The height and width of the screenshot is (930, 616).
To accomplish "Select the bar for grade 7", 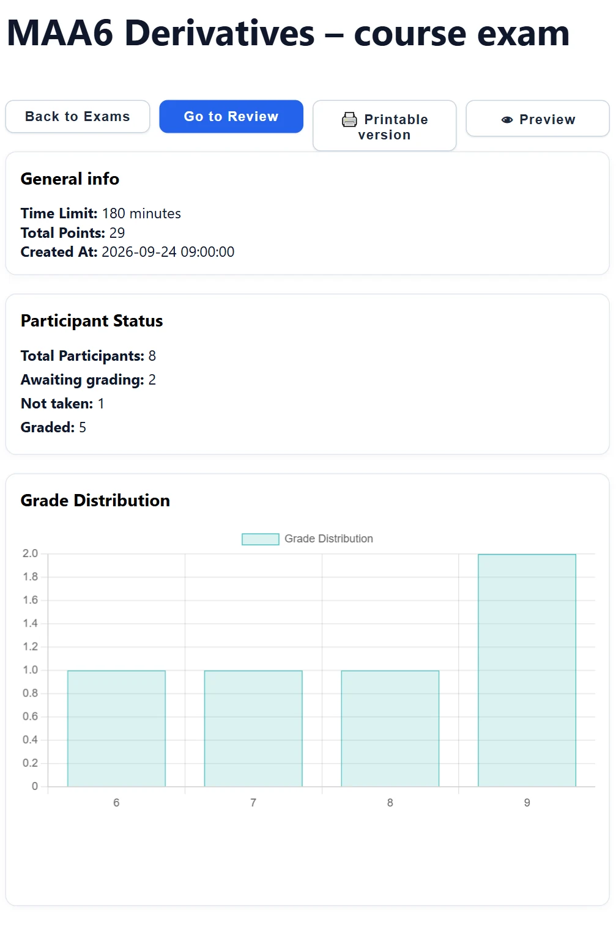I will point(253,728).
